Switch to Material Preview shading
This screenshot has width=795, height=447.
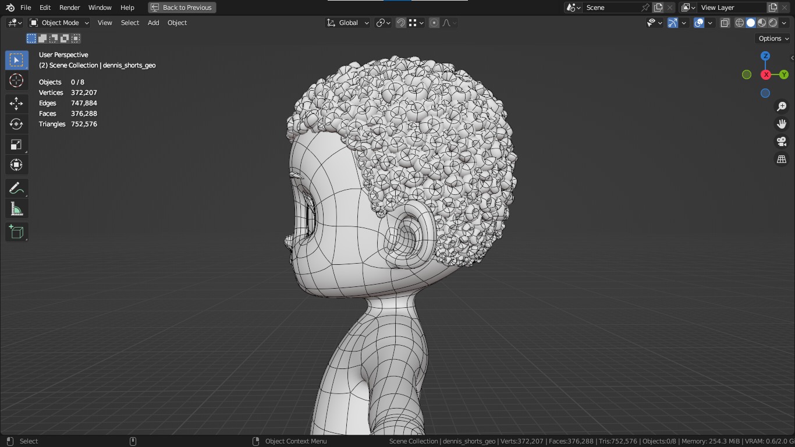pos(762,23)
